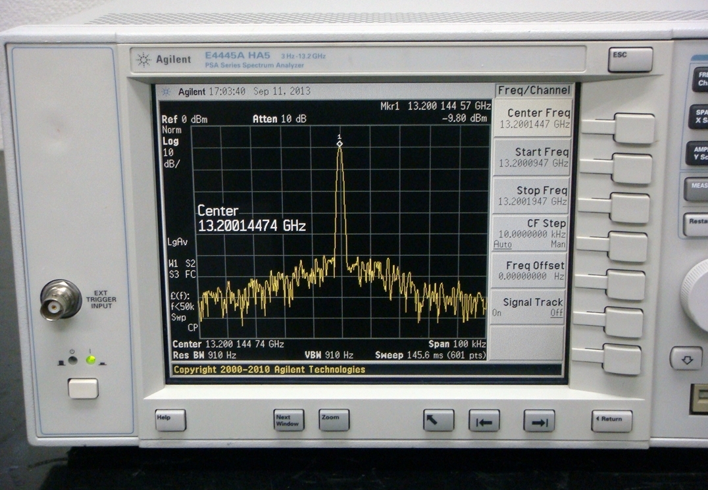Viewport: 708px width, 490px height.
Task: Click the bottom Center 13.200 144 74 GHz text
Action: 228,344
